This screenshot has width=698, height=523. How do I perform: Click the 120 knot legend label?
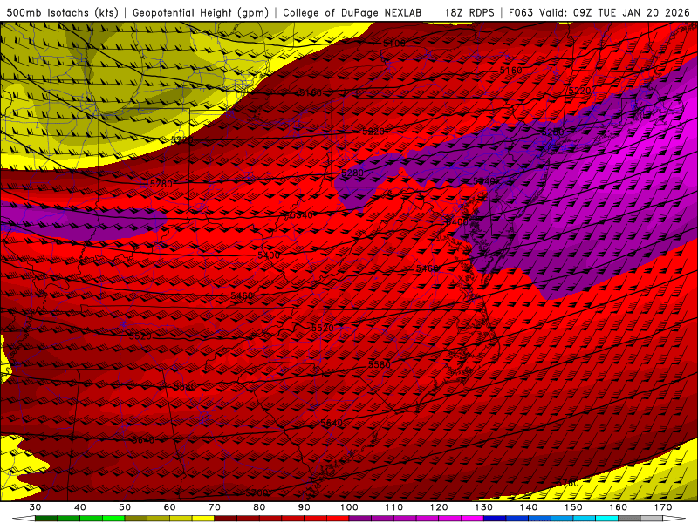click(x=439, y=507)
